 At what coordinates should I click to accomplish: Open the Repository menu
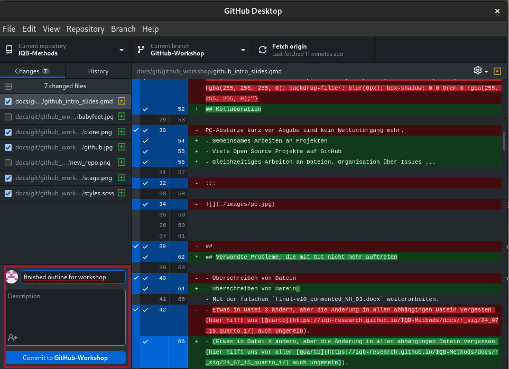point(85,29)
